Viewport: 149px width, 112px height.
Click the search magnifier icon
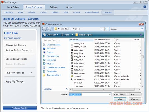click(x=142, y=29)
